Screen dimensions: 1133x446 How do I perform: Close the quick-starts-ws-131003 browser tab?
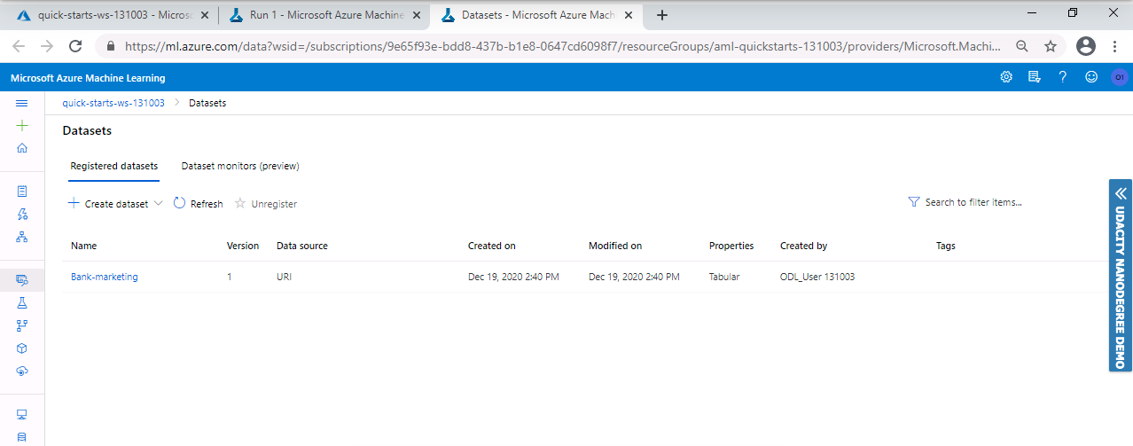click(x=206, y=15)
